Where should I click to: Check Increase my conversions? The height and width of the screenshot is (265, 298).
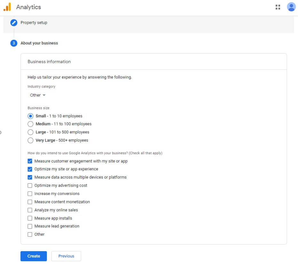pyautogui.click(x=30, y=194)
